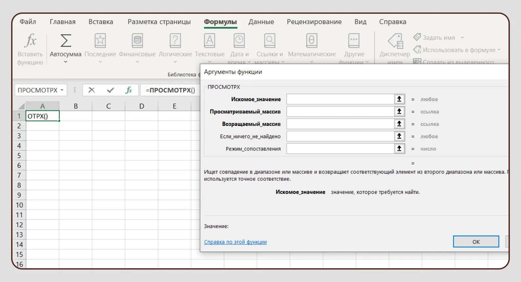Viewport: 521px width, 282px height.
Task: Click the select-all corner triangle of sheet
Action: tap(21, 106)
